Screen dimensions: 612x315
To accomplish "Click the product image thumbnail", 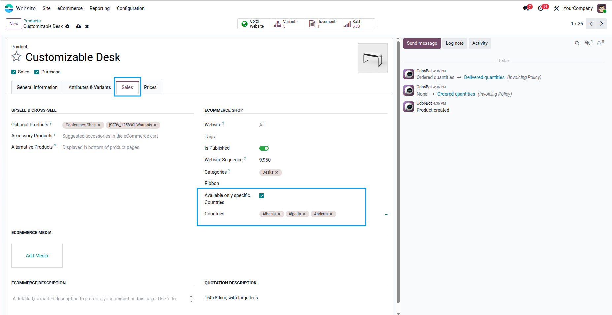I will tap(373, 58).
